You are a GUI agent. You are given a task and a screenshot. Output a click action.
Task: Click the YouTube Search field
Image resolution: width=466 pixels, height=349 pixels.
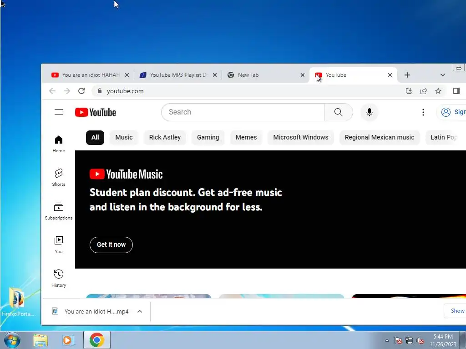click(243, 112)
